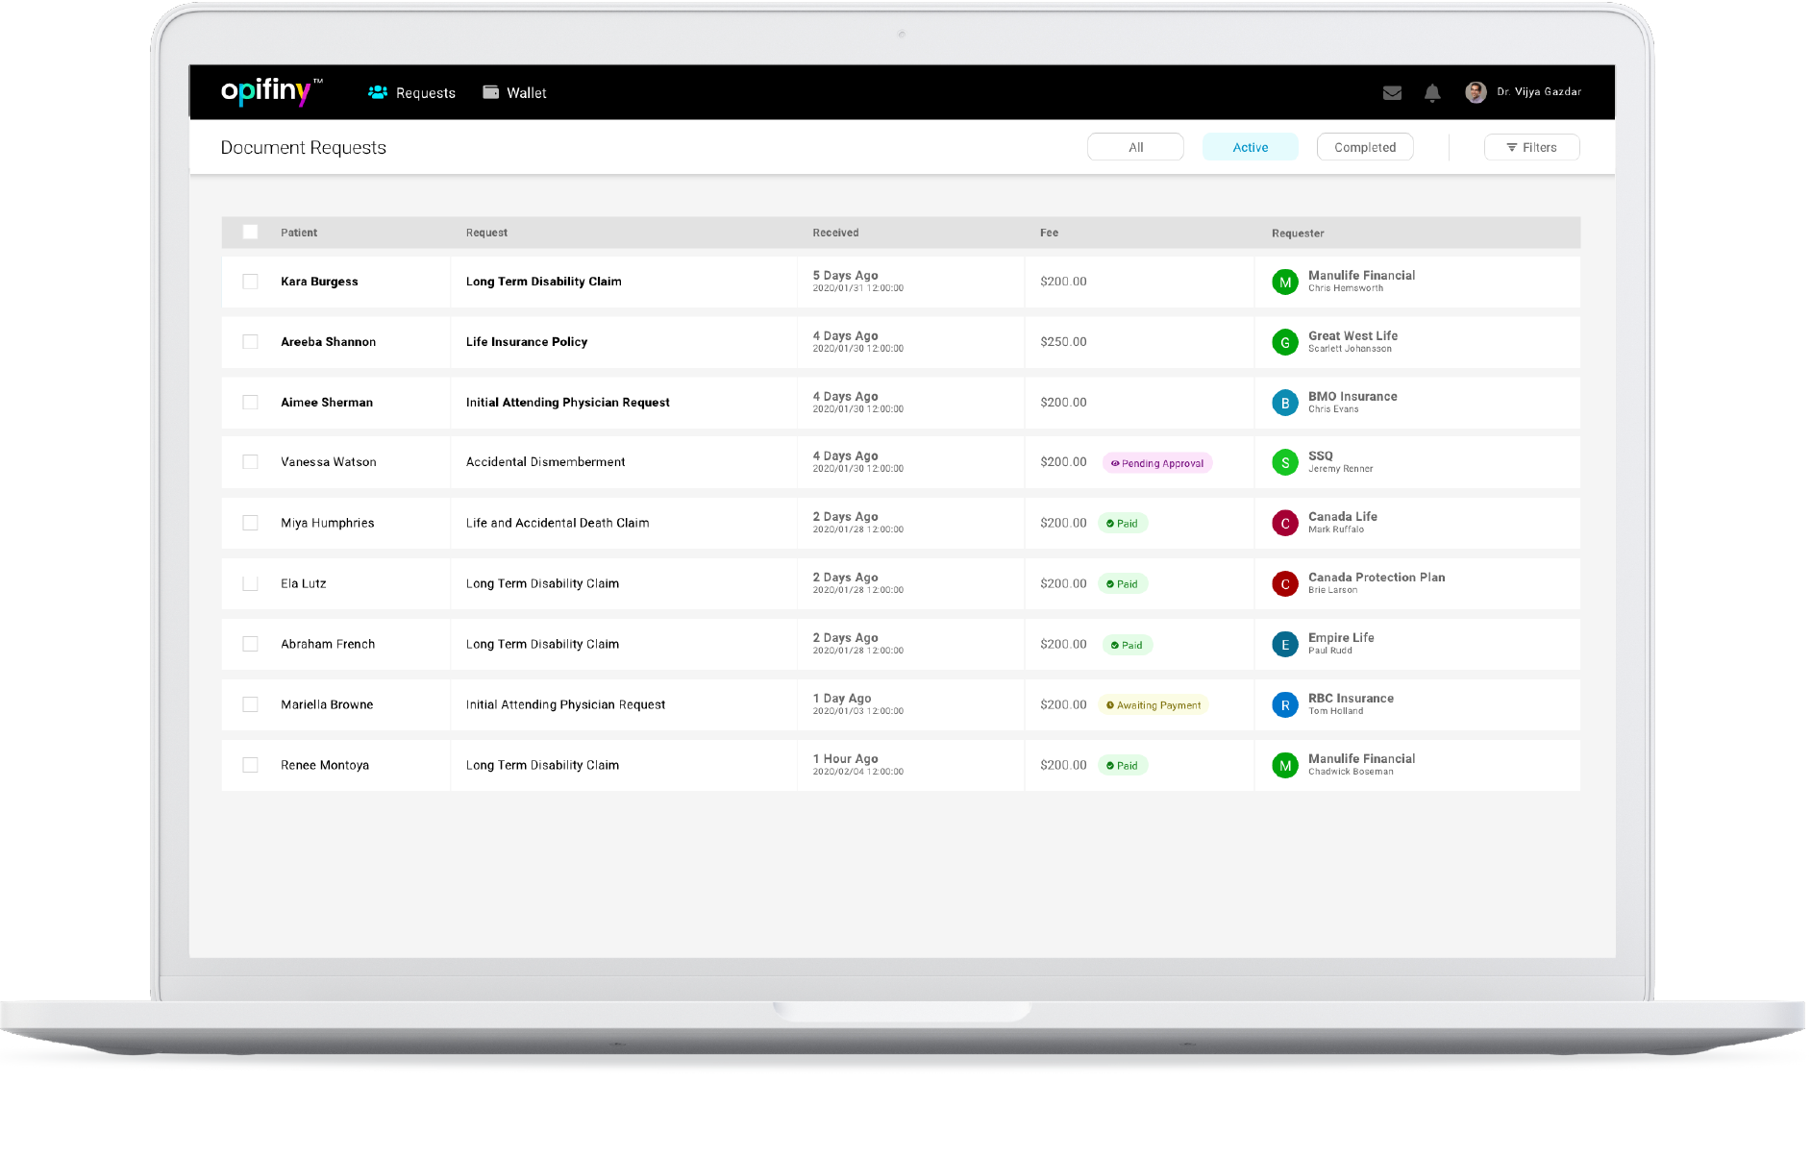Image resolution: width=1811 pixels, height=1157 pixels.
Task: Click the SSQ S avatar
Action: point(1285,462)
